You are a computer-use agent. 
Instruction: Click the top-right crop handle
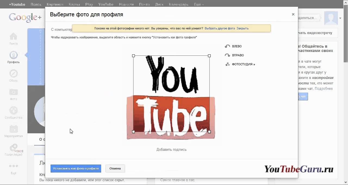(209, 56)
